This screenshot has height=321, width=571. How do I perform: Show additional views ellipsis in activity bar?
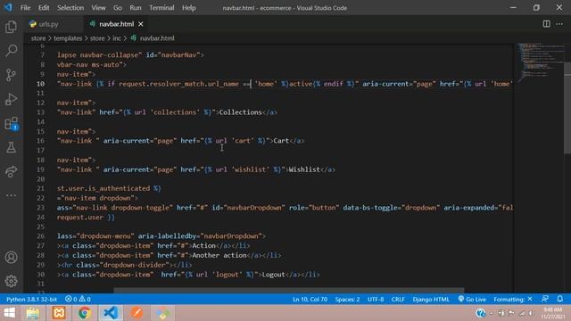pos(11,195)
